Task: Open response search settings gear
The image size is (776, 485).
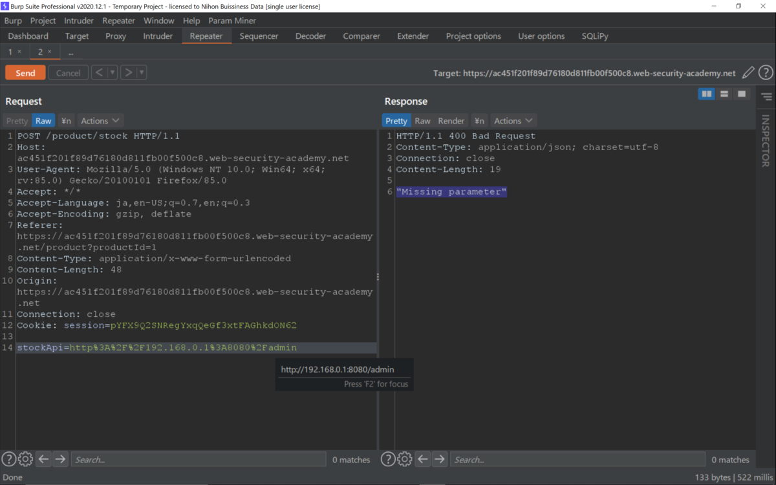Action: (x=405, y=459)
